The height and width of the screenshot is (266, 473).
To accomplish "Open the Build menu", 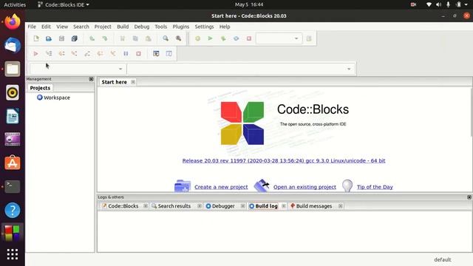I will pyautogui.click(x=123, y=27).
